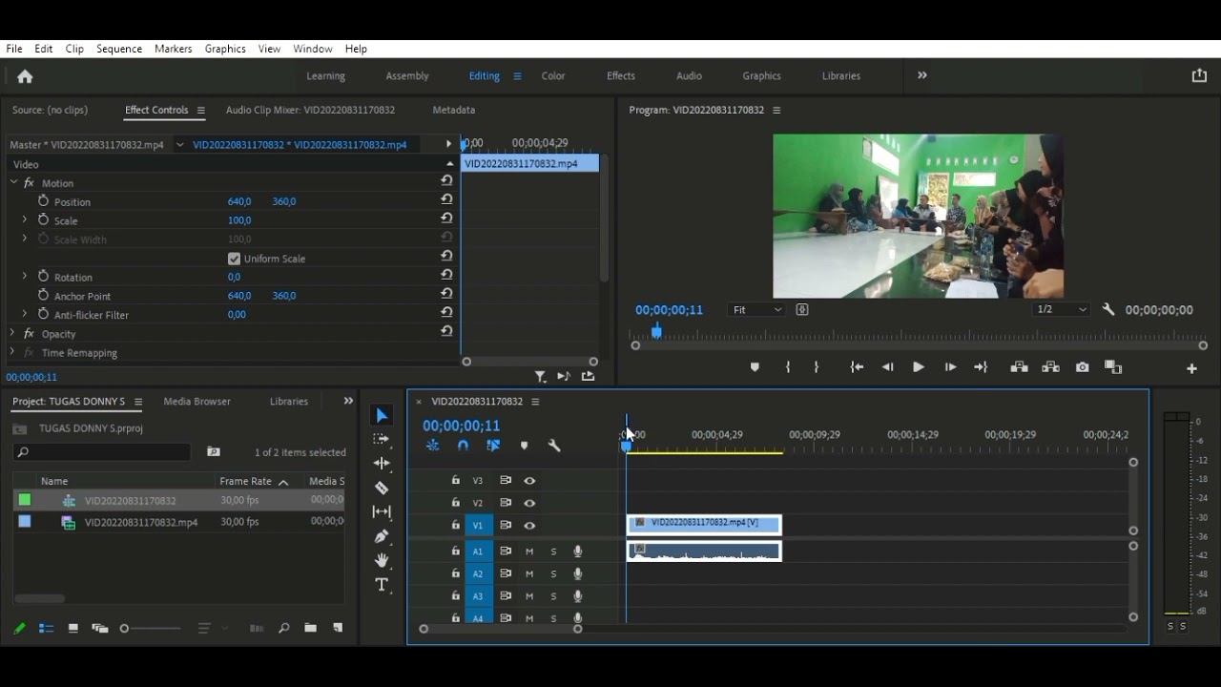Select the Selection tool arrow

[x=382, y=415]
